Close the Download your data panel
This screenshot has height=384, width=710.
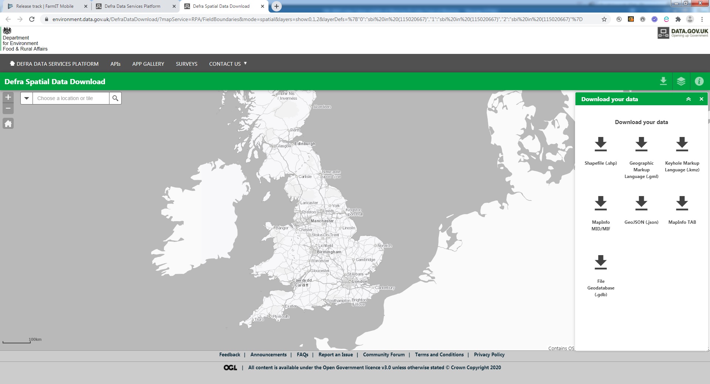pos(701,99)
